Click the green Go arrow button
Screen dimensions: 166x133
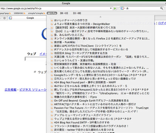pos(115,8)
